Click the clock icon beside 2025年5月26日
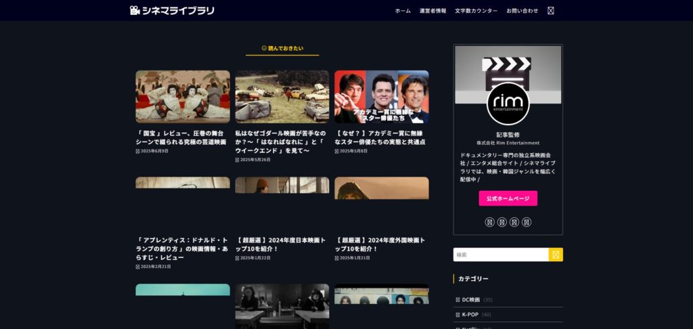The width and height of the screenshot is (693, 329). 237,160
